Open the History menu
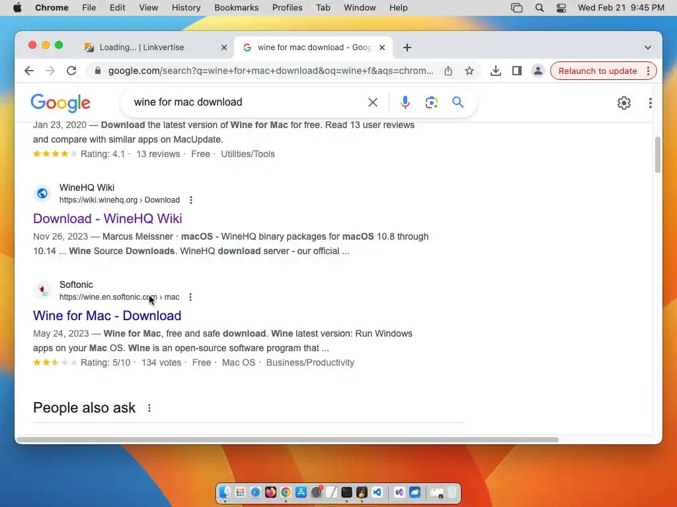Viewport: 677px width, 507px height. pos(186,8)
